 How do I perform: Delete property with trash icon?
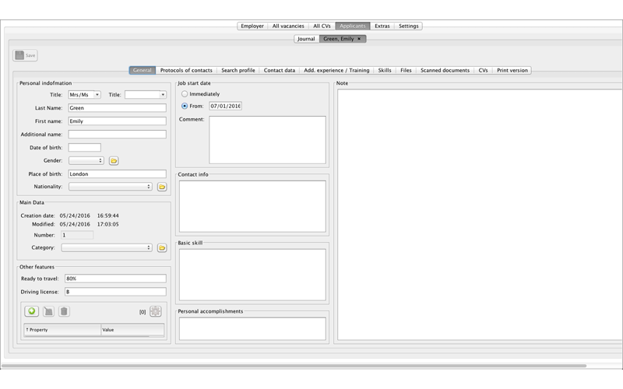point(64,311)
